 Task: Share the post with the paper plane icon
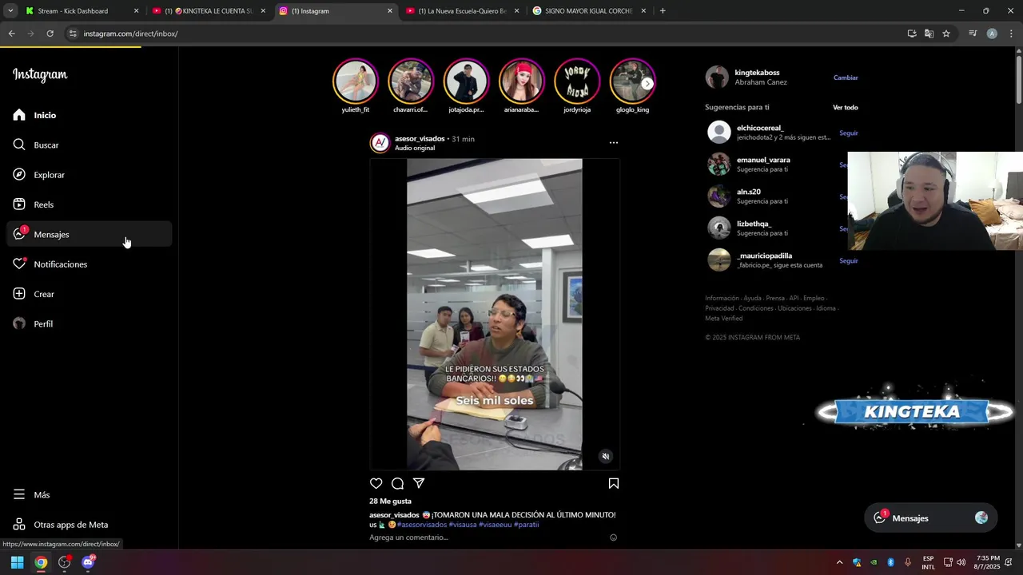click(419, 483)
